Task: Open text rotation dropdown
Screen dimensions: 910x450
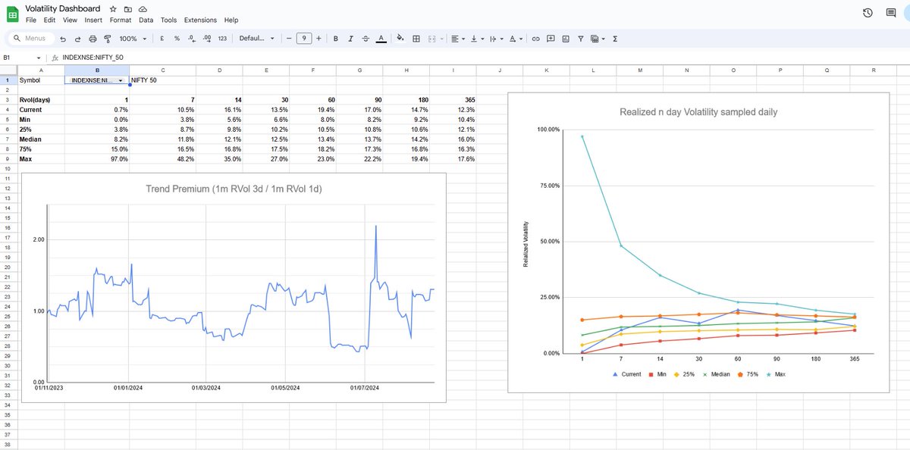Action: [516, 39]
